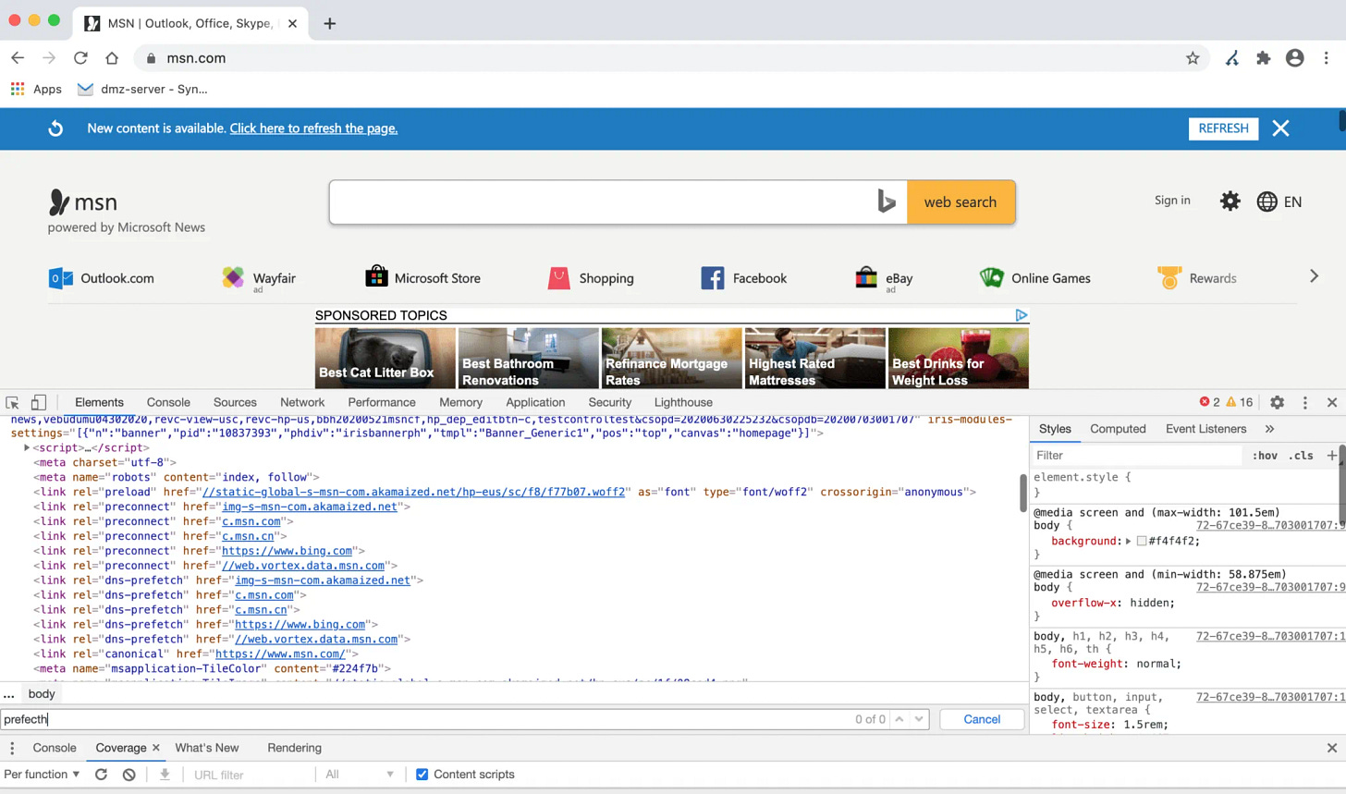Open Best Cat Litter Box thumbnail
The image size is (1346, 794).
click(385, 358)
